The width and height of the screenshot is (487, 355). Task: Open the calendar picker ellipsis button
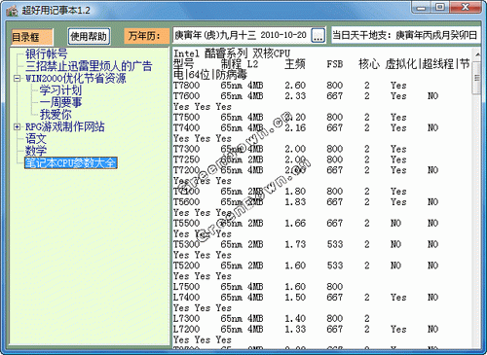[318, 35]
